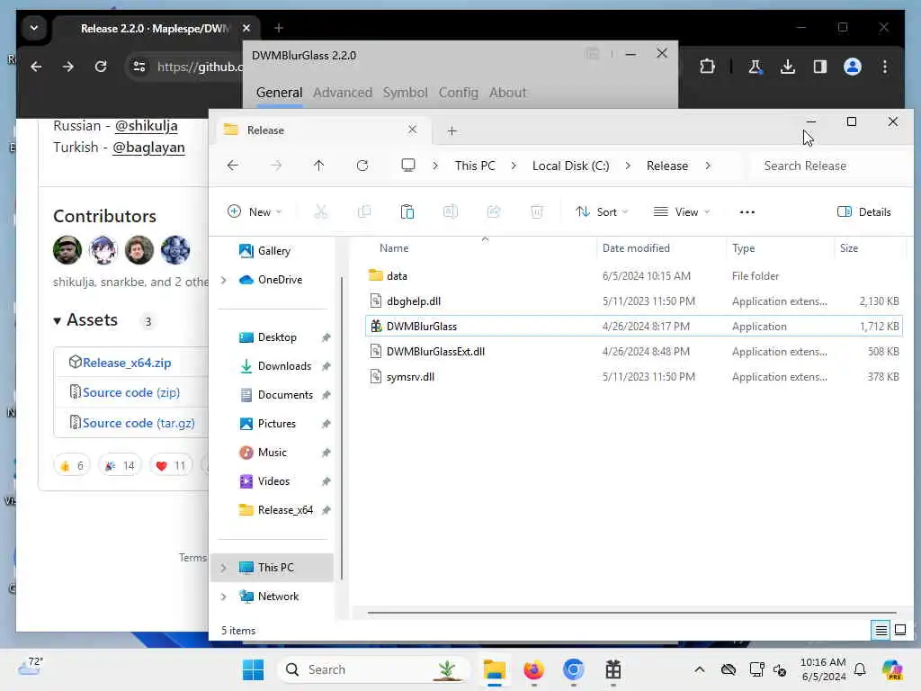The width and height of the screenshot is (921, 691).
Task: Expand OneDrive in navigation pane
Action: (x=224, y=280)
